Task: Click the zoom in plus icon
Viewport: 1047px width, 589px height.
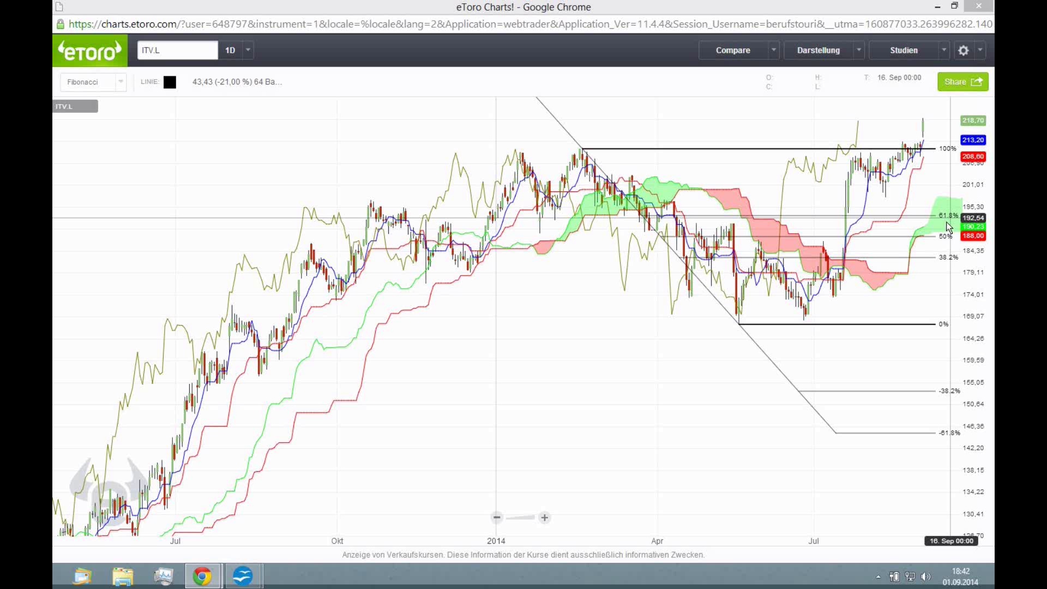Action: 544,517
